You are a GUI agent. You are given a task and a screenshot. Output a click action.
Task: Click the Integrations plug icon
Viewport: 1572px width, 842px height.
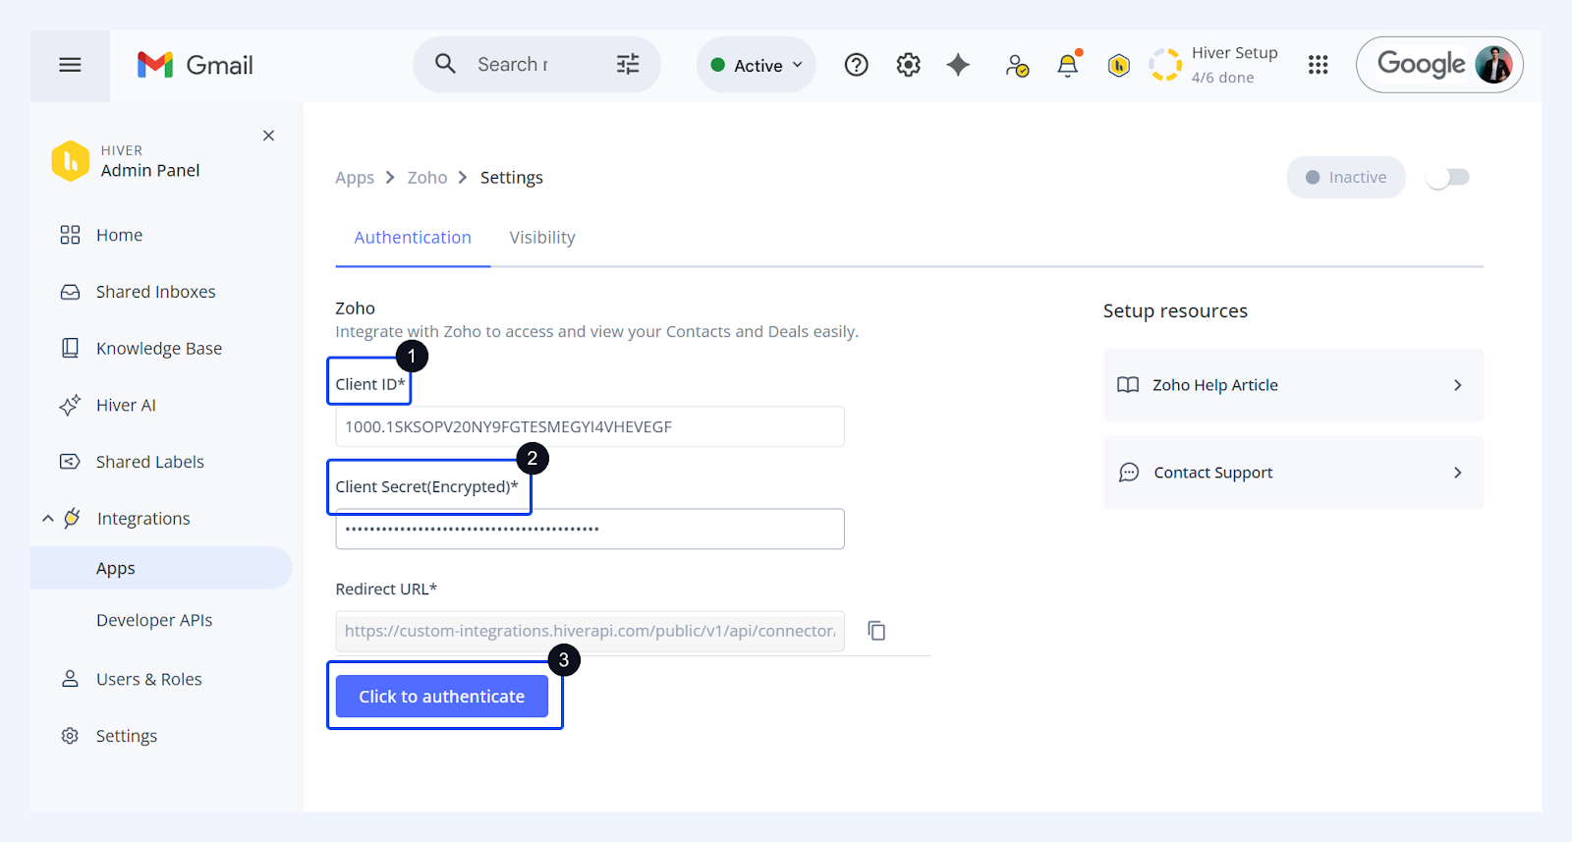(x=72, y=518)
